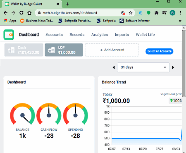The height and width of the screenshot is (153, 186).
Task: Open the profile avatar R
Action: click(x=172, y=13)
